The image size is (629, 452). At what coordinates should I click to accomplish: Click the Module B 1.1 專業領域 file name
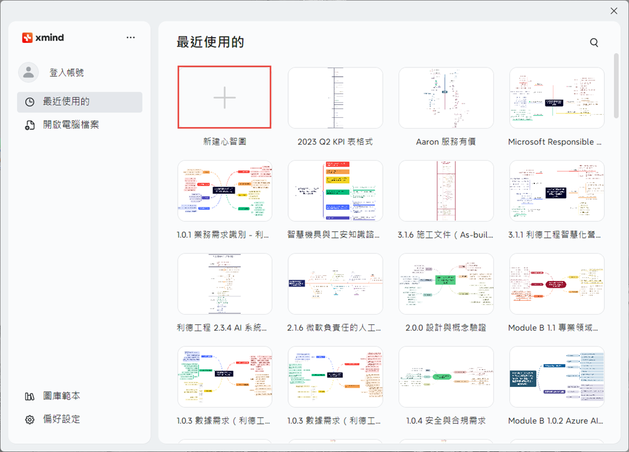tap(553, 328)
